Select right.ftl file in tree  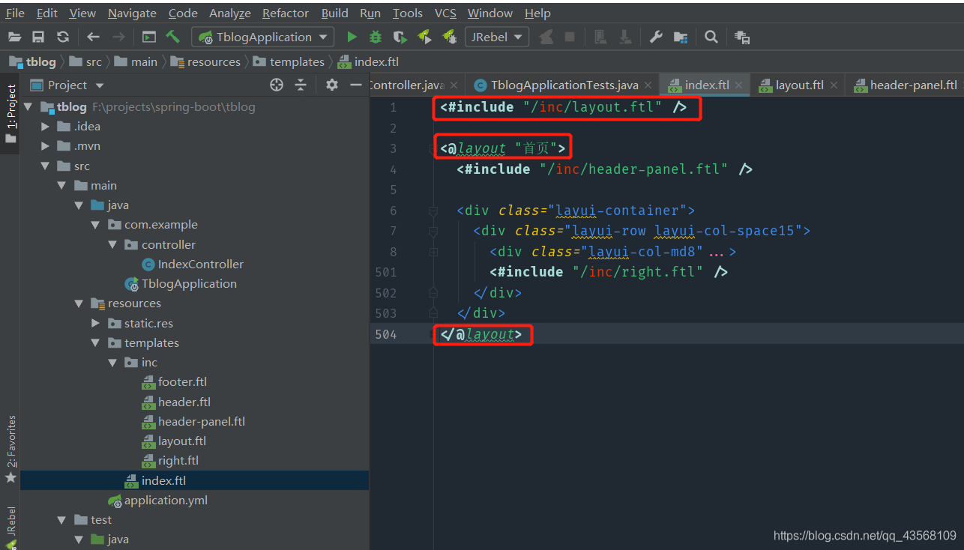coord(178,461)
